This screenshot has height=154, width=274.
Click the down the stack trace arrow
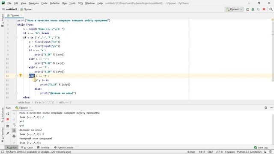(14, 119)
